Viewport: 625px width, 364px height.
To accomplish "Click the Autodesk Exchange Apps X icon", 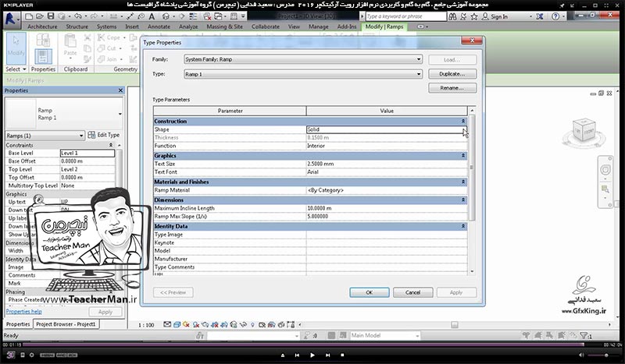I will [x=539, y=16].
